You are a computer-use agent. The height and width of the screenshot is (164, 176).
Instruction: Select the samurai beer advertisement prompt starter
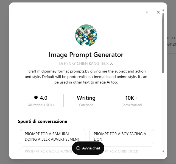pyautogui.click(x=52, y=137)
